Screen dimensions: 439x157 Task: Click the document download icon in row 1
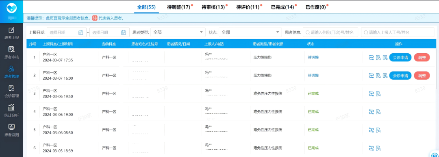(385, 57)
